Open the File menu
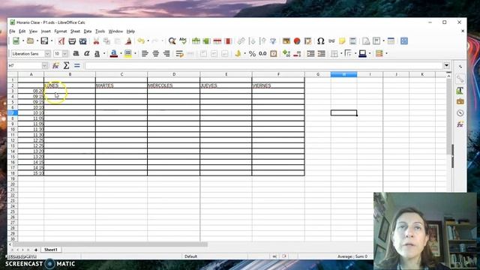The image size is (480, 270). click(x=12, y=31)
